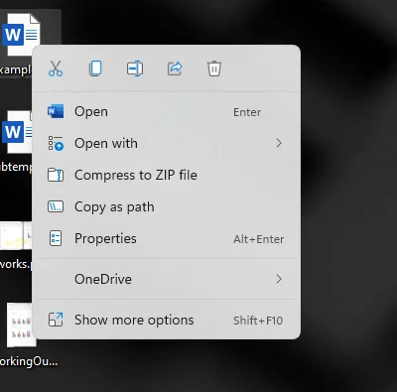This screenshot has height=392, width=397.
Task: Click the OneDrive chevron arrow
Action: click(x=279, y=279)
